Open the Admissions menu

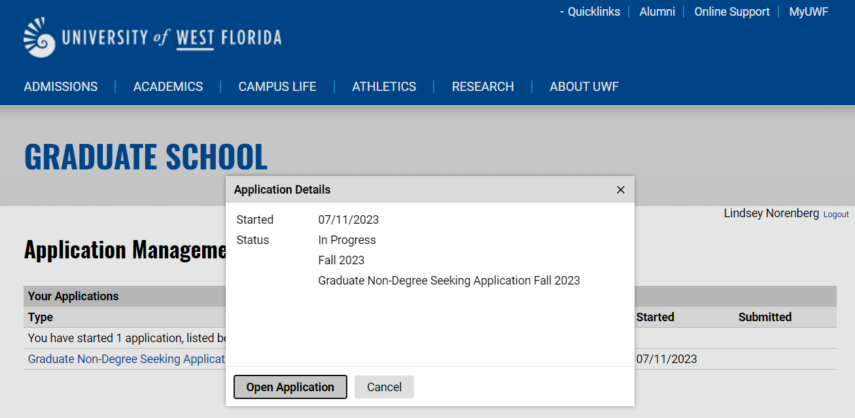point(61,86)
